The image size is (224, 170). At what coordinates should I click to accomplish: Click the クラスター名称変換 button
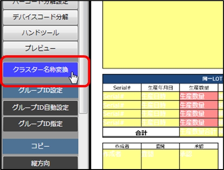pos(41,70)
